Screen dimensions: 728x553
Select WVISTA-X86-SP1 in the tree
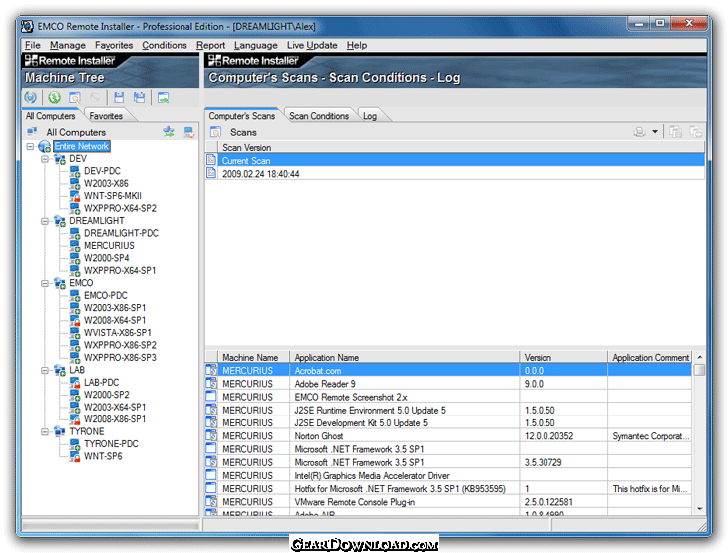(x=117, y=333)
